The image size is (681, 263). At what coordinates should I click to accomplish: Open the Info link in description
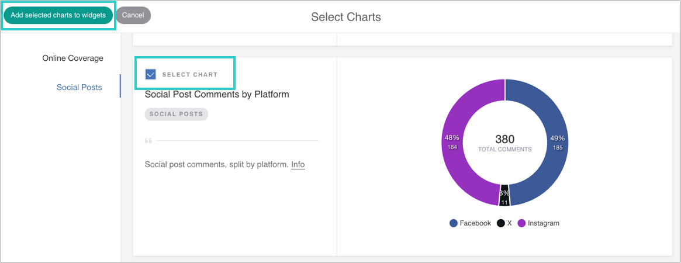point(298,165)
